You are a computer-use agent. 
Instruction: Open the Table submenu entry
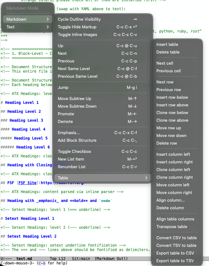(x=103, y=178)
